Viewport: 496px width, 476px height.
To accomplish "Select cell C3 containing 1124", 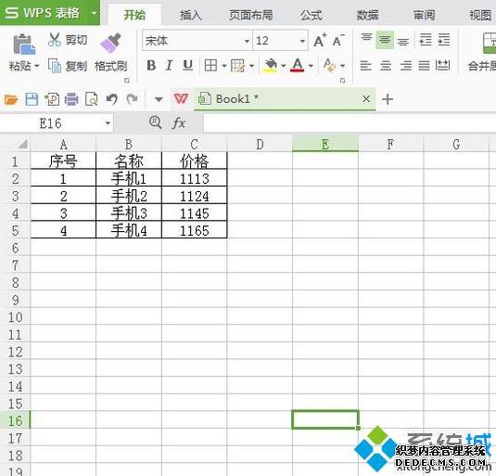I will click(x=194, y=196).
